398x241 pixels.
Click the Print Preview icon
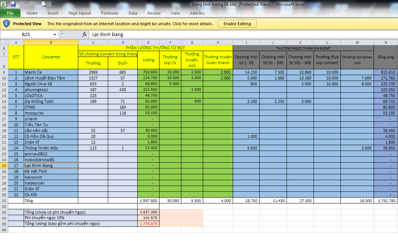pos(44,4)
